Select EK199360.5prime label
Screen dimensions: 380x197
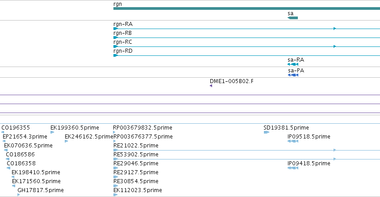click(75, 128)
